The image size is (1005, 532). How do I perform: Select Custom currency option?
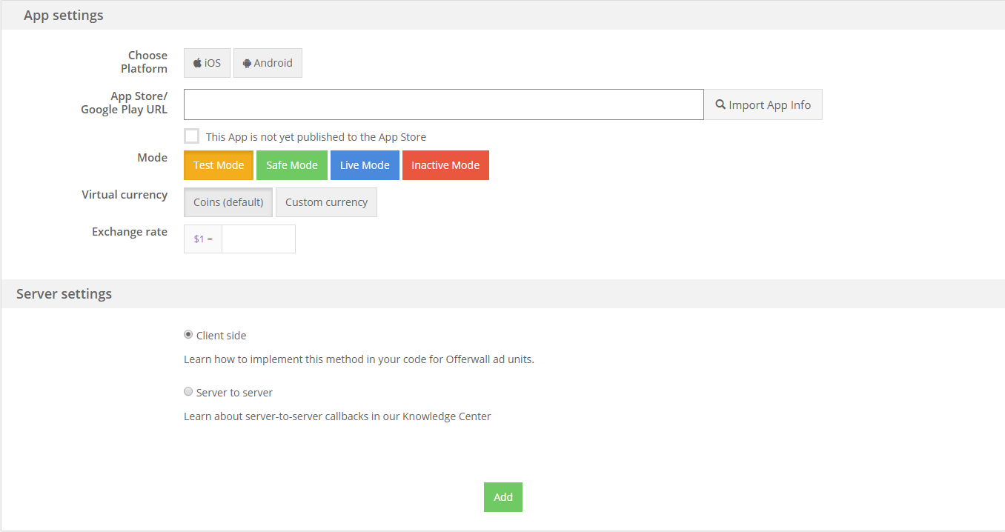pos(326,202)
